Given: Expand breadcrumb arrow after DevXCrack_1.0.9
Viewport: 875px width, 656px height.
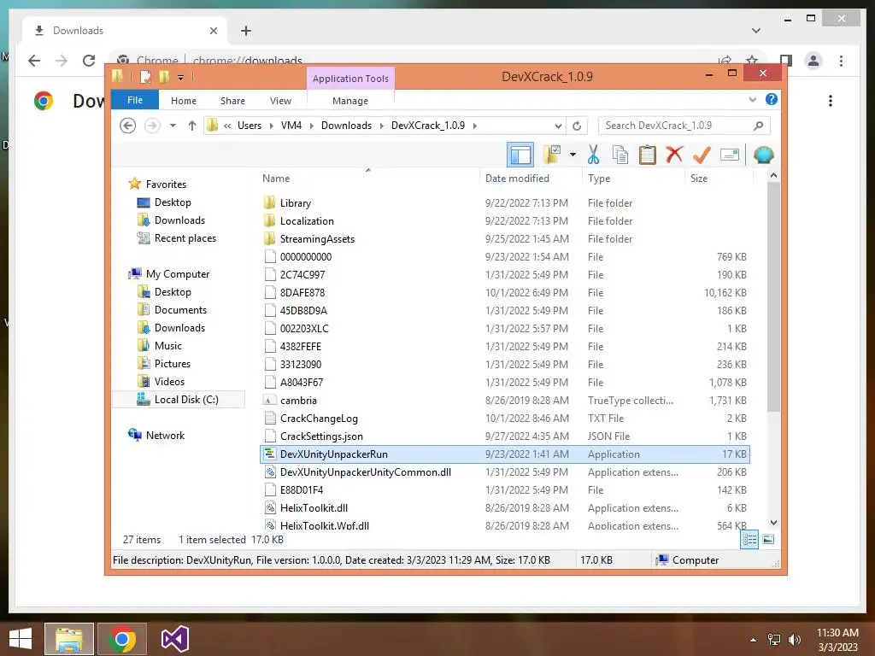Looking at the screenshot, I should 475,126.
